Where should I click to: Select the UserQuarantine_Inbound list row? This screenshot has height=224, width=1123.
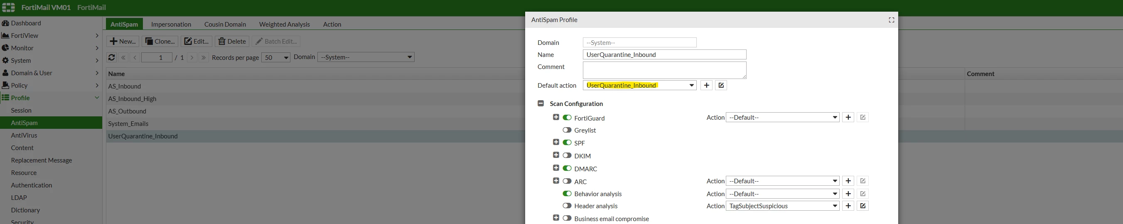pos(316,136)
